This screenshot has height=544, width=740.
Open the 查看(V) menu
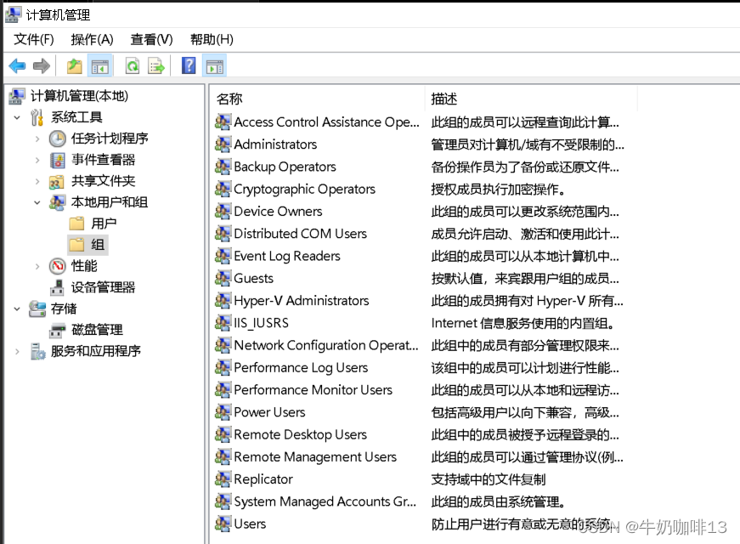pyautogui.click(x=151, y=40)
